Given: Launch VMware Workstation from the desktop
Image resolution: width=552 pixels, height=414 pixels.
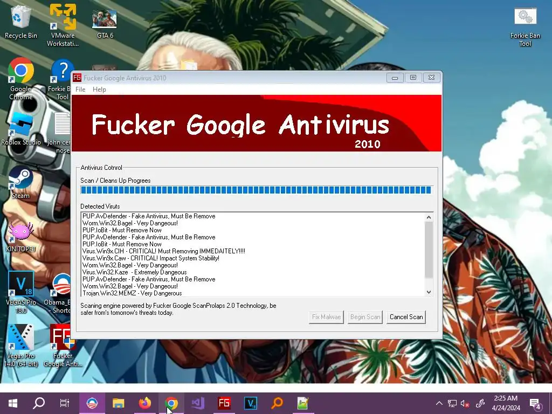Looking at the screenshot, I should tap(63, 25).
